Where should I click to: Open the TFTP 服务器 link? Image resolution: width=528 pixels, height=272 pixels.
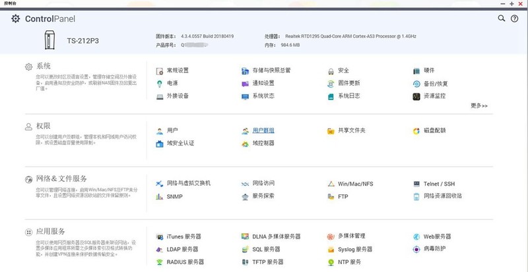coord(268,262)
